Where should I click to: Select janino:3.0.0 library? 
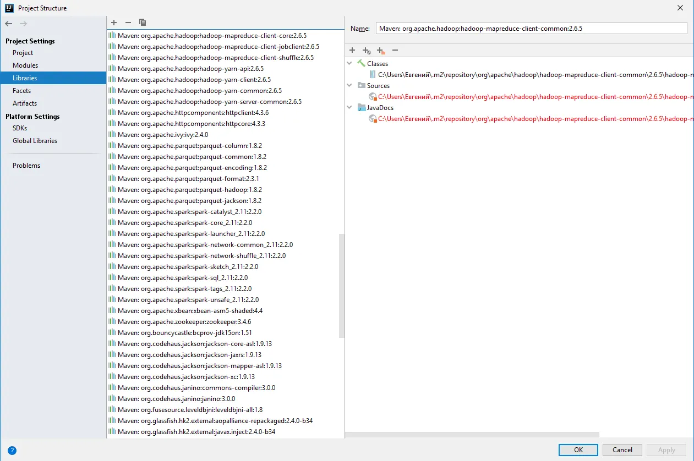(225, 398)
